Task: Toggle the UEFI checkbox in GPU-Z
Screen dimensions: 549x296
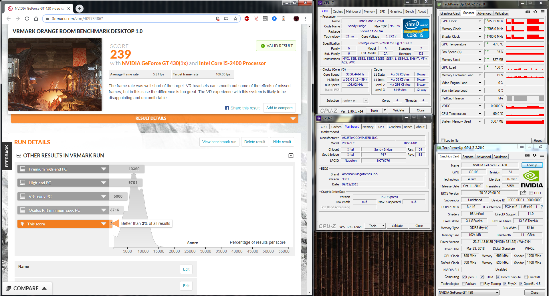Action: click(x=531, y=193)
